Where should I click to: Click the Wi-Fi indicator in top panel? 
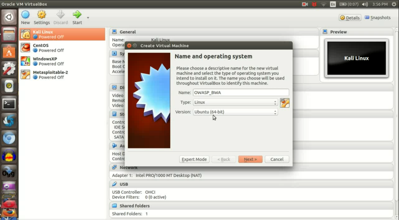point(323,4)
